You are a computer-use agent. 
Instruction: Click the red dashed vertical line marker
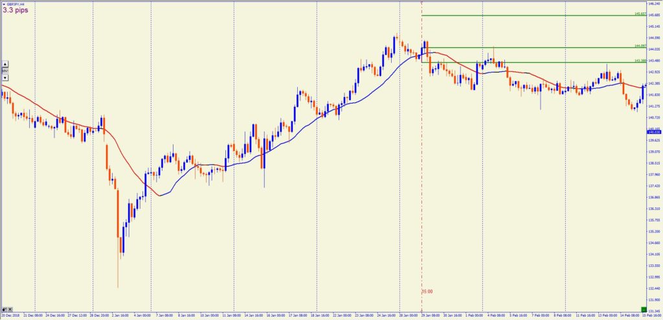pos(421,194)
